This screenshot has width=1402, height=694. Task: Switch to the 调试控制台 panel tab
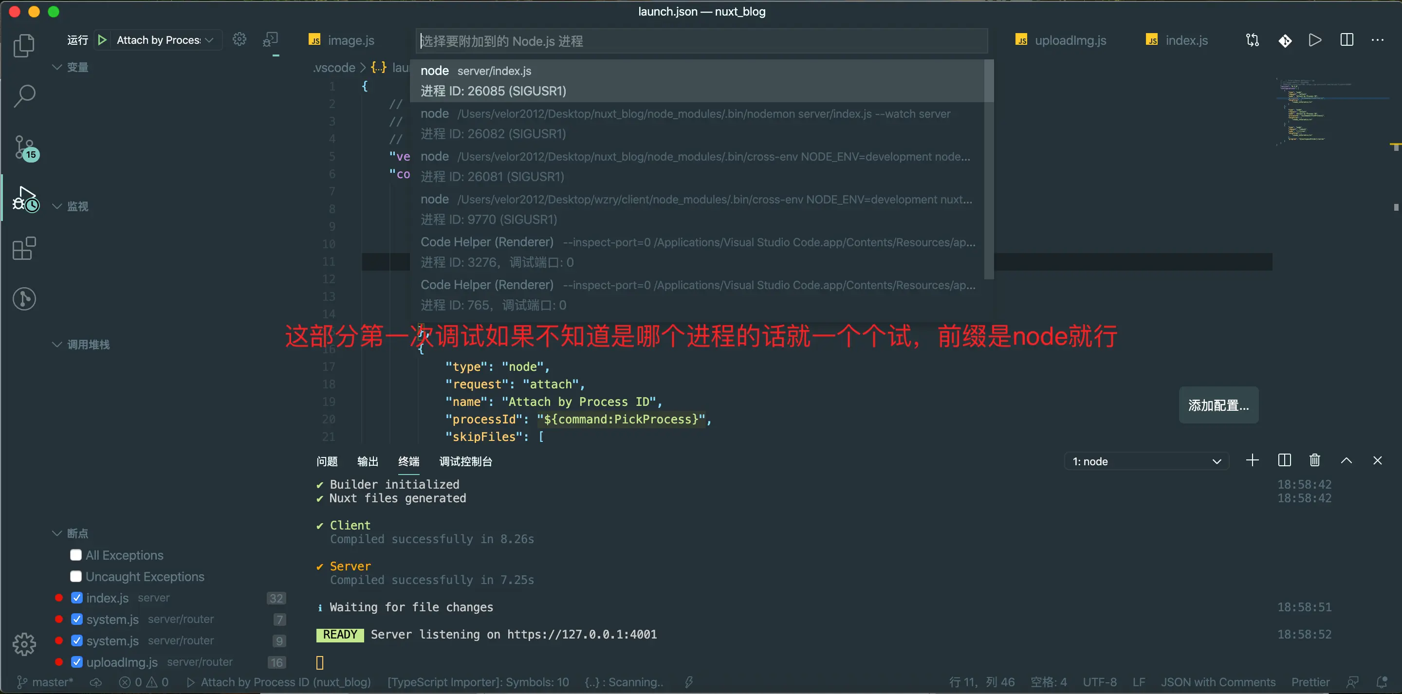[466, 461]
